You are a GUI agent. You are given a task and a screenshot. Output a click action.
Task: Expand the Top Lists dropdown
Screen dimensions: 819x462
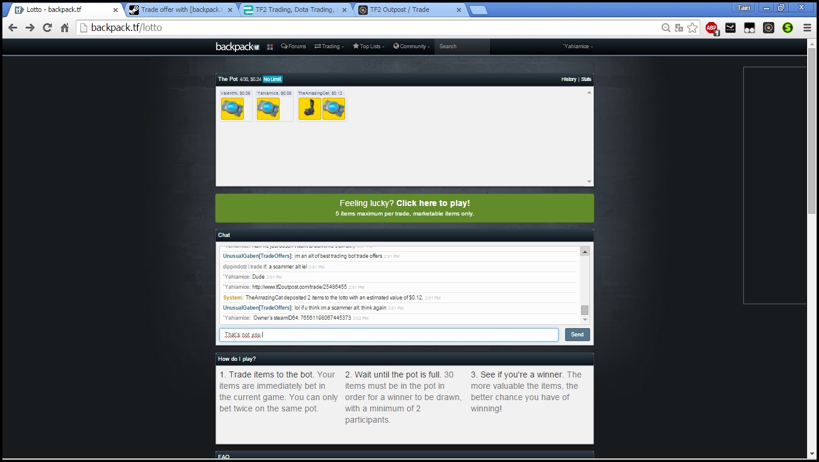tap(368, 46)
